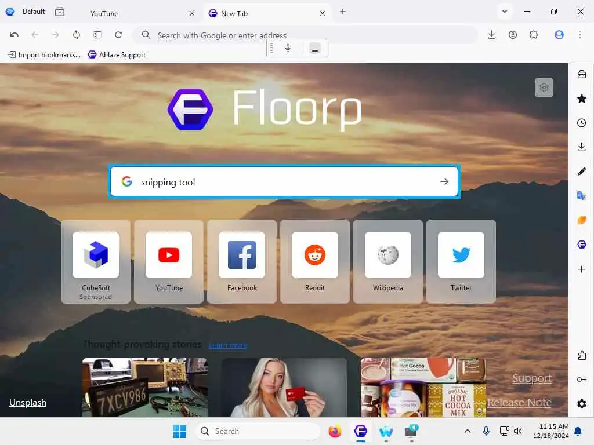
Task: Click the Unsplash credit link
Action: point(28,402)
